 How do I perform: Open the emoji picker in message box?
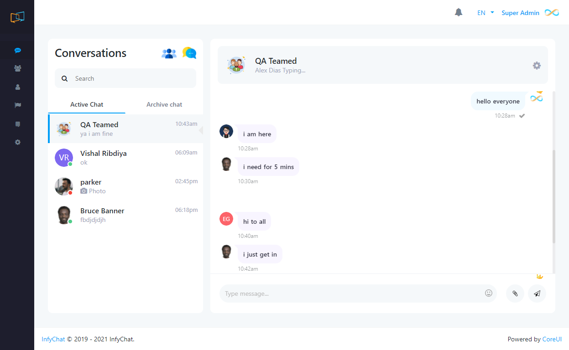pyautogui.click(x=489, y=293)
